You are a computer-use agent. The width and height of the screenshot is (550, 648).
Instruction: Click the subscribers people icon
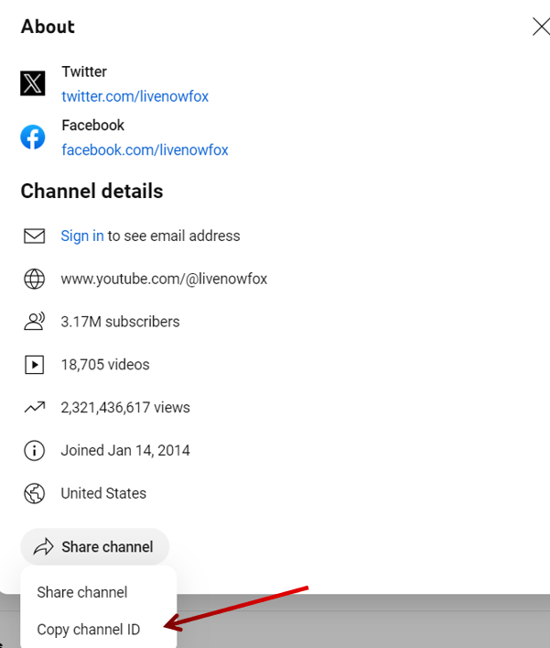point(34,322)
